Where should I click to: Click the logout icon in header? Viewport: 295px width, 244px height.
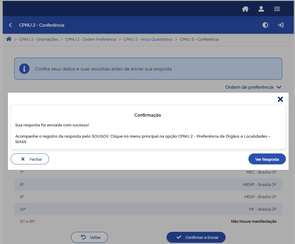point(280,25)
